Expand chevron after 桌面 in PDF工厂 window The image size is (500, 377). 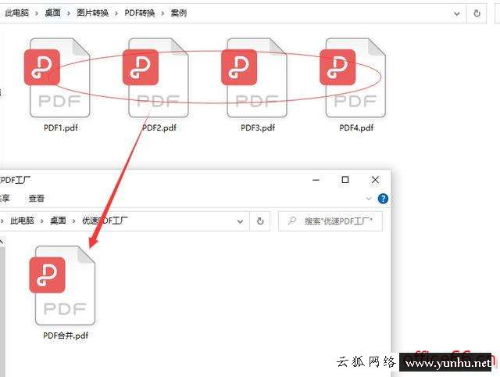pos(74,221)
